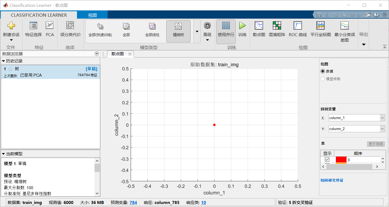Star model 1 树 as favorite
The height and width of the screenshot is (207, 389).
coord(10,69)
